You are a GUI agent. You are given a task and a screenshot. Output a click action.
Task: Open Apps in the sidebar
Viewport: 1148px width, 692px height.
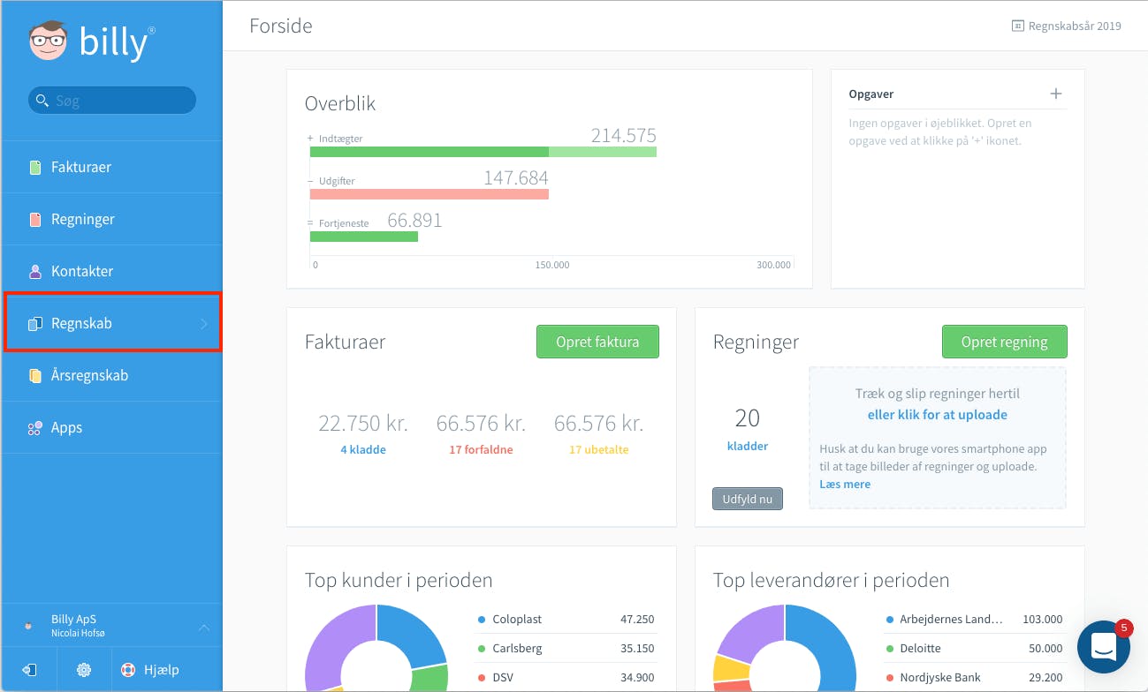111,427
